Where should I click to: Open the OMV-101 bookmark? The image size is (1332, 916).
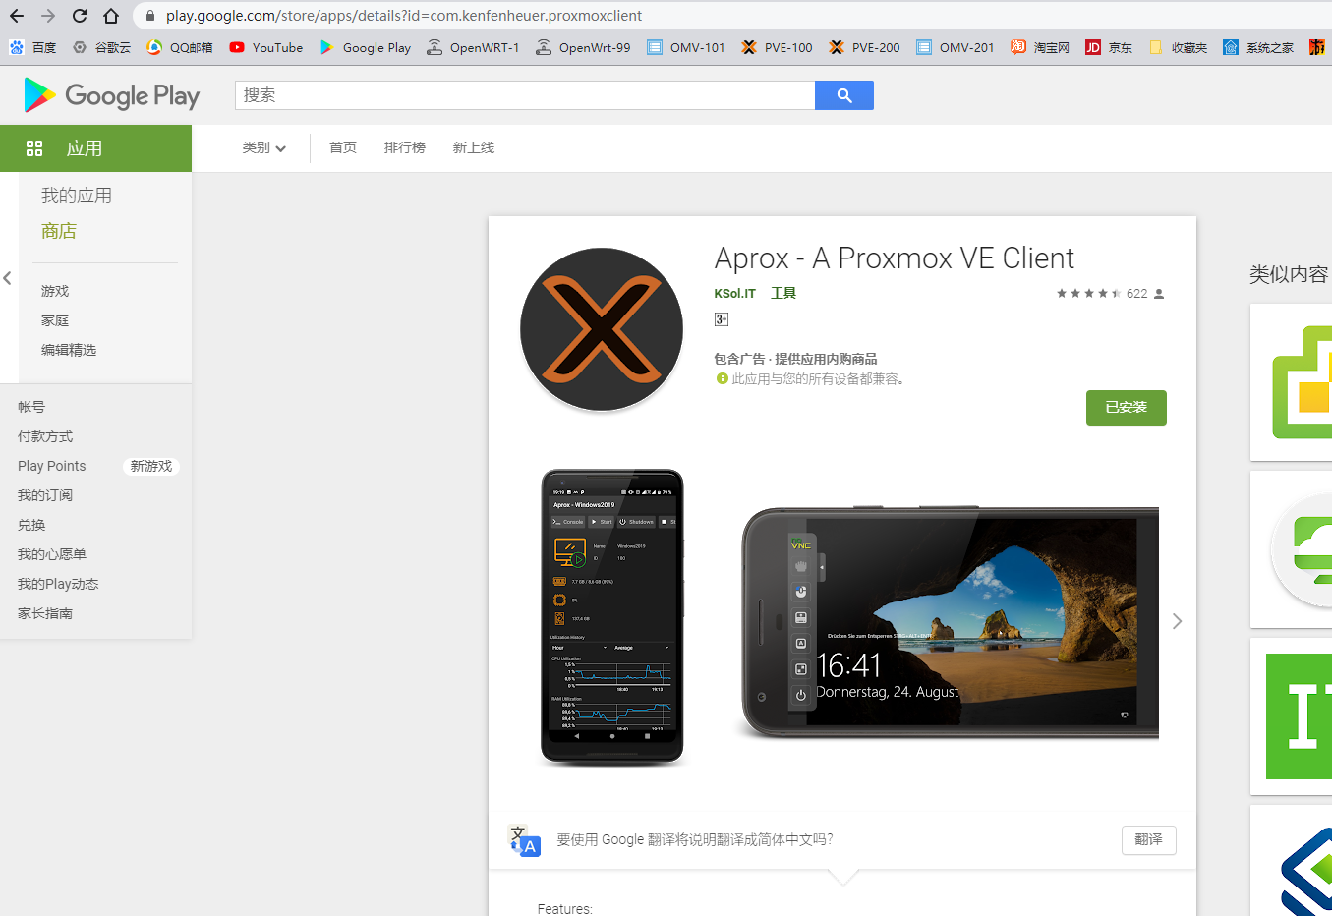pyautogui.click(x=685, y=47)
